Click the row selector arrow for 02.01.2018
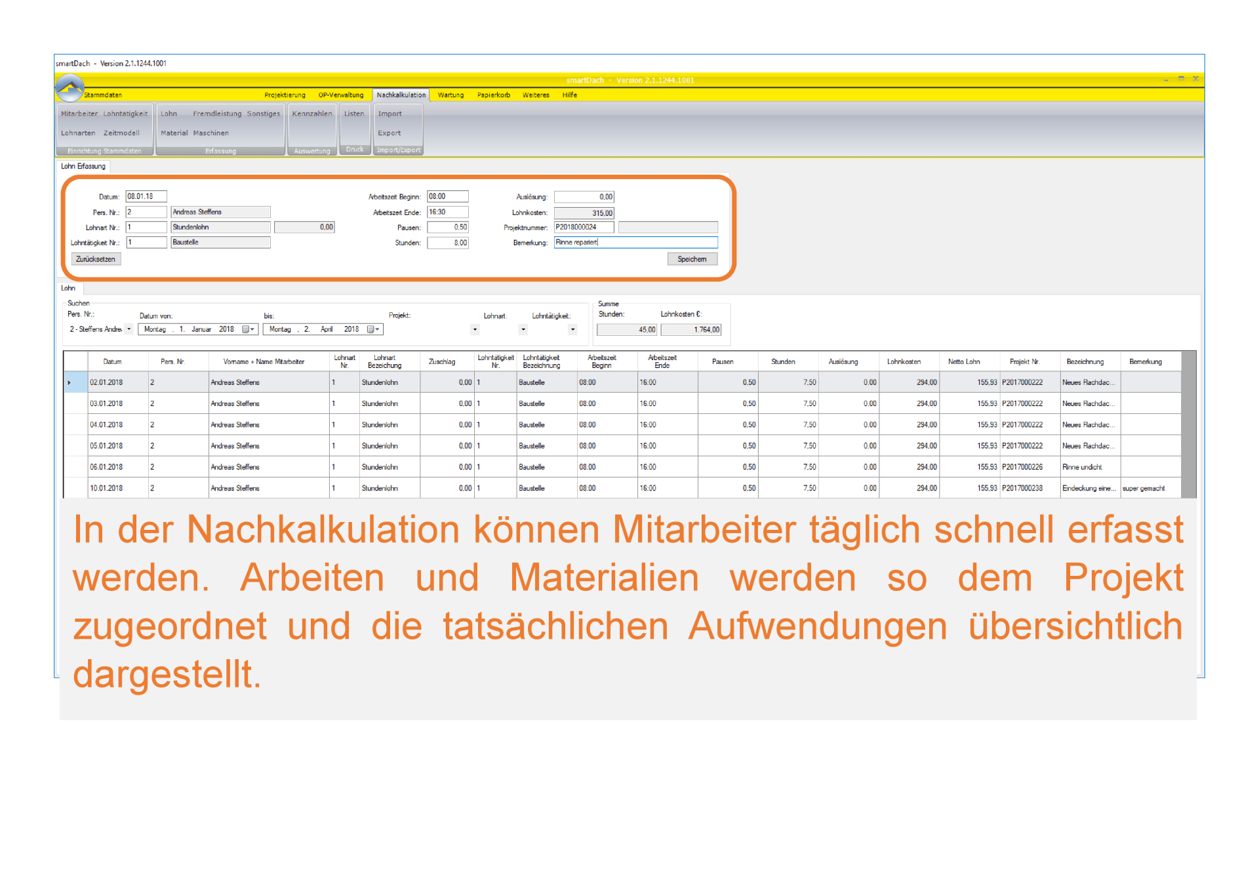The height and width of the screenshot is (890, 1259). [x=70, y=382]
